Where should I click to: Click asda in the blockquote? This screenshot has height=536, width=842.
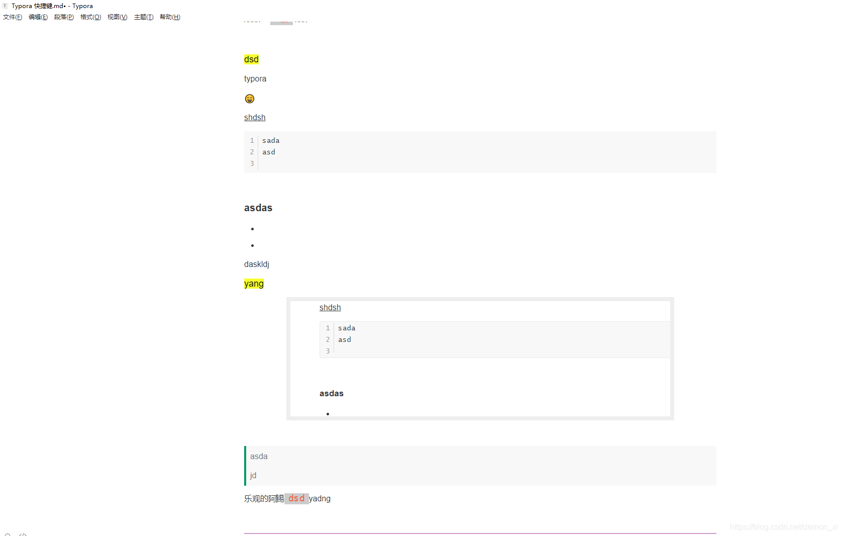(259, 456)
